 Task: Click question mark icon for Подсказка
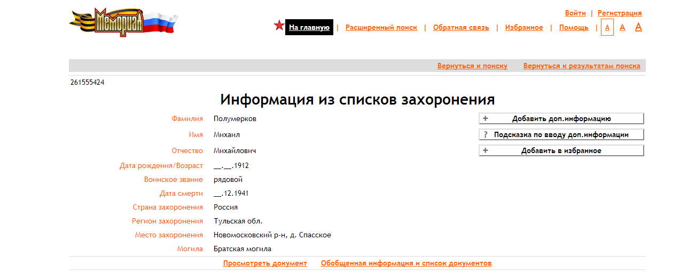click(486, 135)
